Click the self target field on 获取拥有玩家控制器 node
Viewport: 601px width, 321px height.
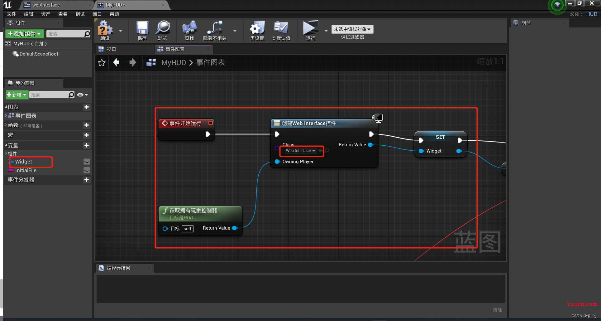click(188, 229)
